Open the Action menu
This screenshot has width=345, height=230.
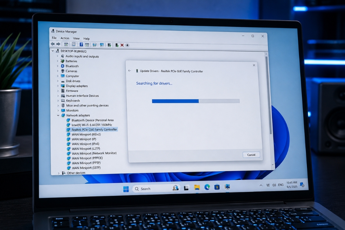coord(65,38)
